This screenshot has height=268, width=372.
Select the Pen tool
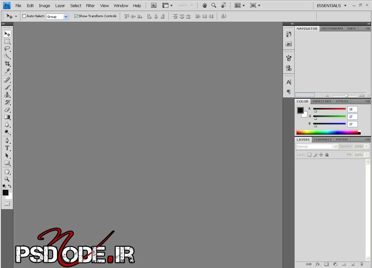7,141
